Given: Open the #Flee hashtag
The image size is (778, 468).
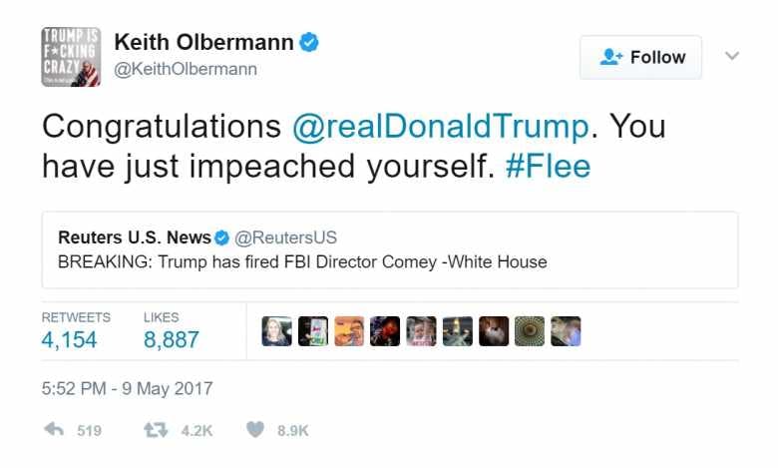Looking at the screenshot, I should tap(548, 166).
